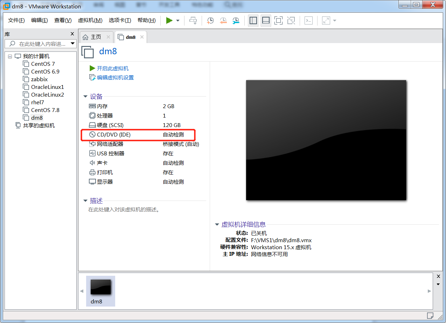Click the 处理器 processor device icon
This screenshot has width=446, height=323.
92,115
